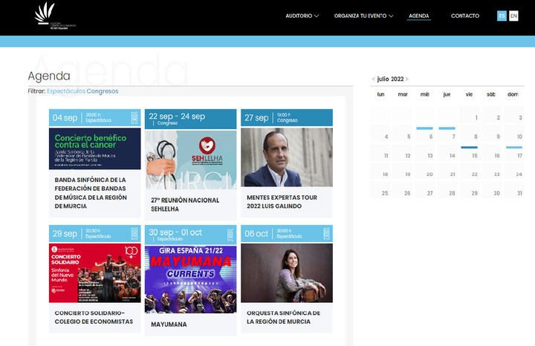Click ticket icon on 06 oct event

(325, 234)
